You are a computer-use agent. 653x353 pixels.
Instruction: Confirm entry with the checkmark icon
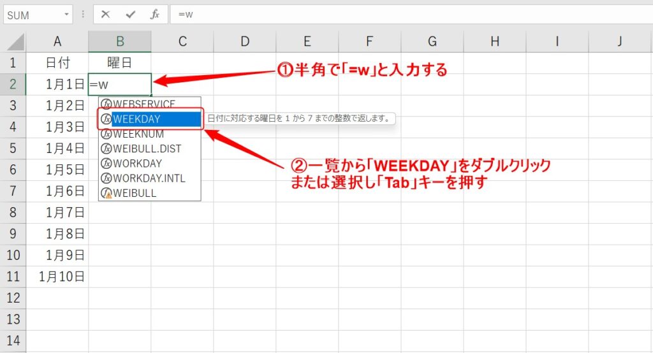coord(130,15)
